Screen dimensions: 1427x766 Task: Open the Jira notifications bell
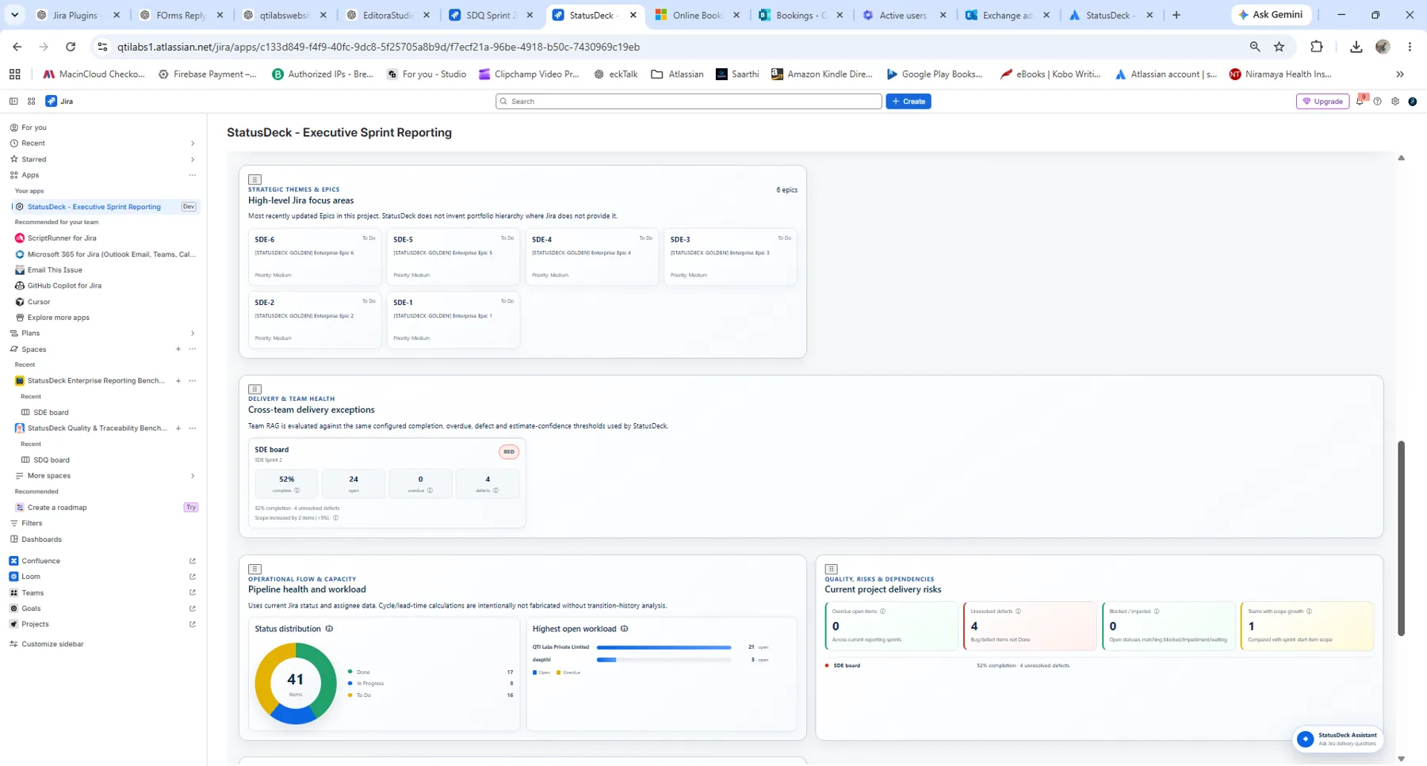(1360, 101)
